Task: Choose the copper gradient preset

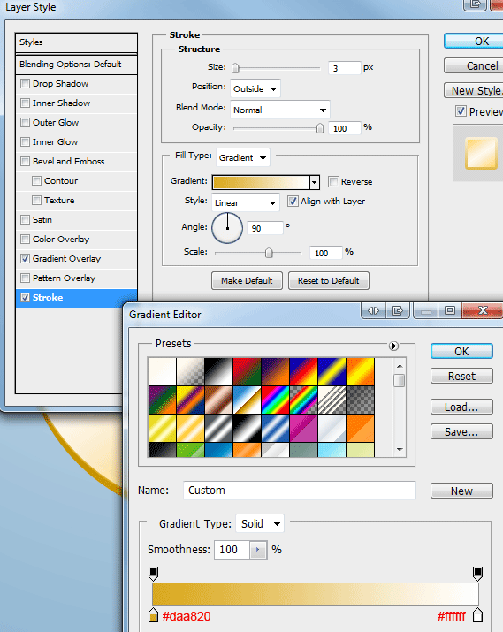Action: (218, 400)
